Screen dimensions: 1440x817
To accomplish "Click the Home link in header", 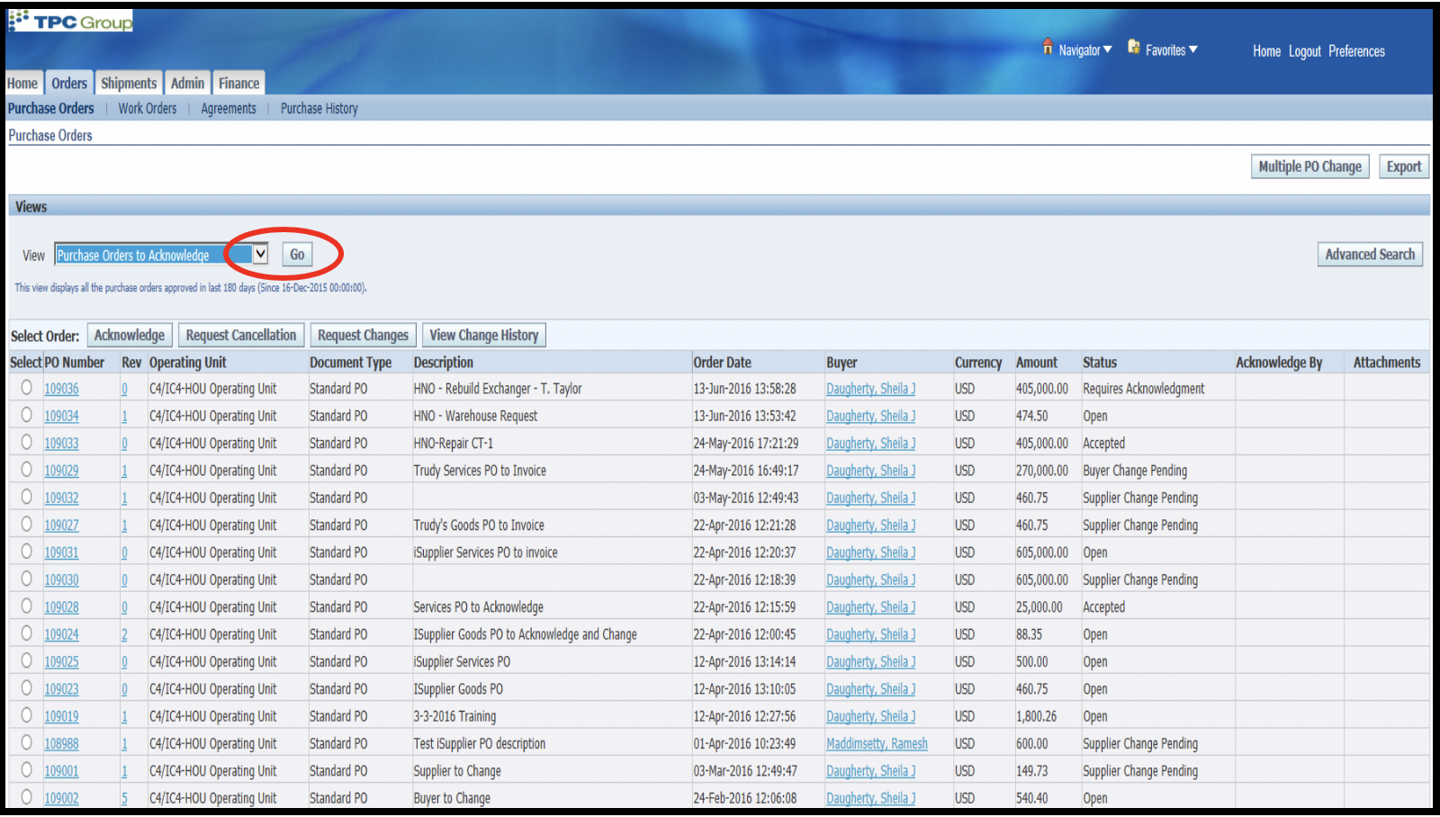I will (x=1266, y=51).
